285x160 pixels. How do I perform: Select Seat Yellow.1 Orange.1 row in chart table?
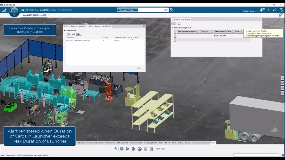point(105,41)
